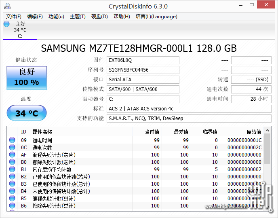Maximize the CrystalDiskInfo window
Image resolution: width=278 pixels, height=218 pixels.
252,5
